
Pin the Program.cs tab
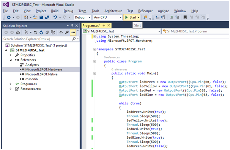[104, 26]
